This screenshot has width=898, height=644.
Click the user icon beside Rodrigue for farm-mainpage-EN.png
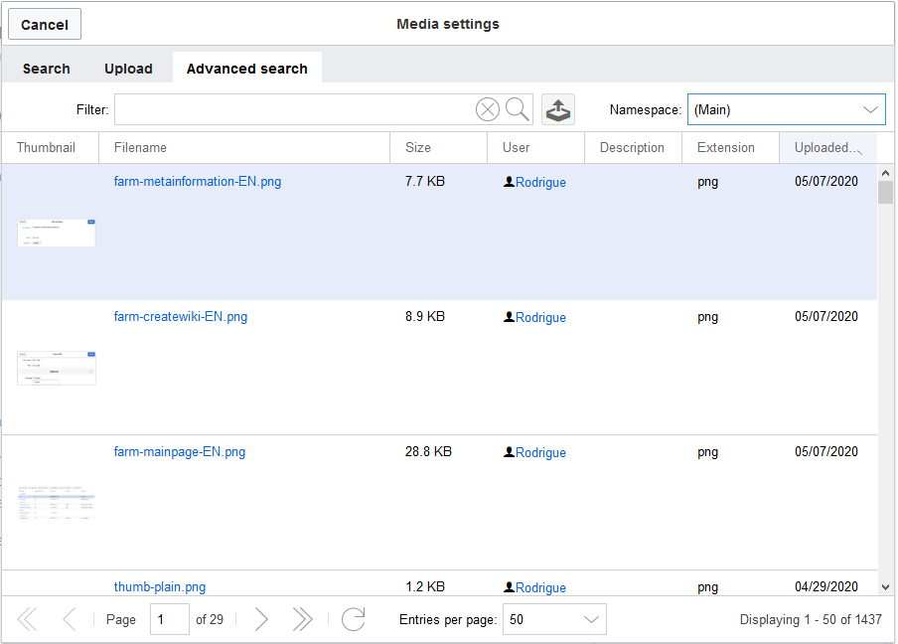click(509, 452)
